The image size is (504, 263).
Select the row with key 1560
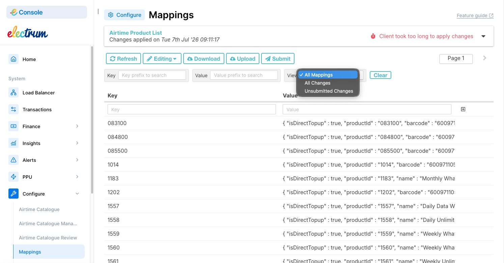coord(299,247)
